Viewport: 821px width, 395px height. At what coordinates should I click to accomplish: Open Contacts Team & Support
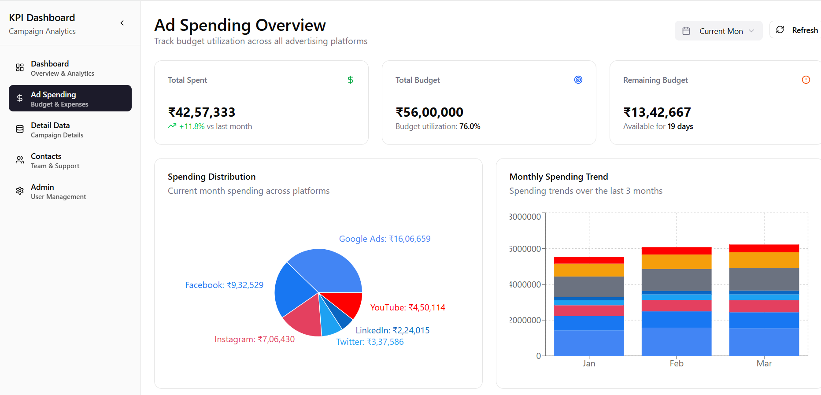pos(70,160)
